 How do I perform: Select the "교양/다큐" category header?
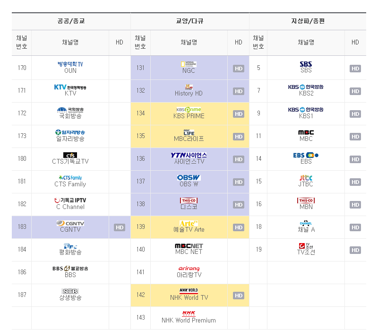tap(190, 21)
